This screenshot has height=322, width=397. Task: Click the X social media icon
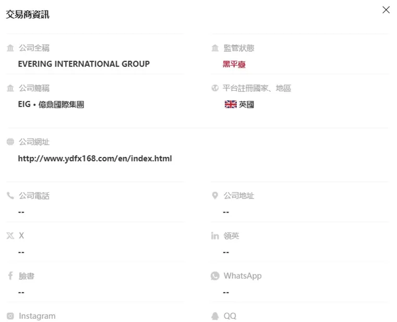(10, 236)
